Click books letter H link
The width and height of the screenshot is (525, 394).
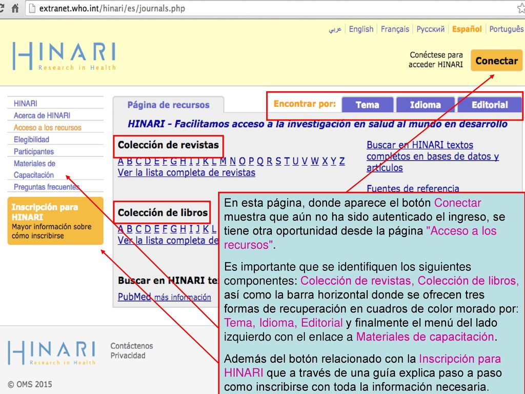[183, 229]
